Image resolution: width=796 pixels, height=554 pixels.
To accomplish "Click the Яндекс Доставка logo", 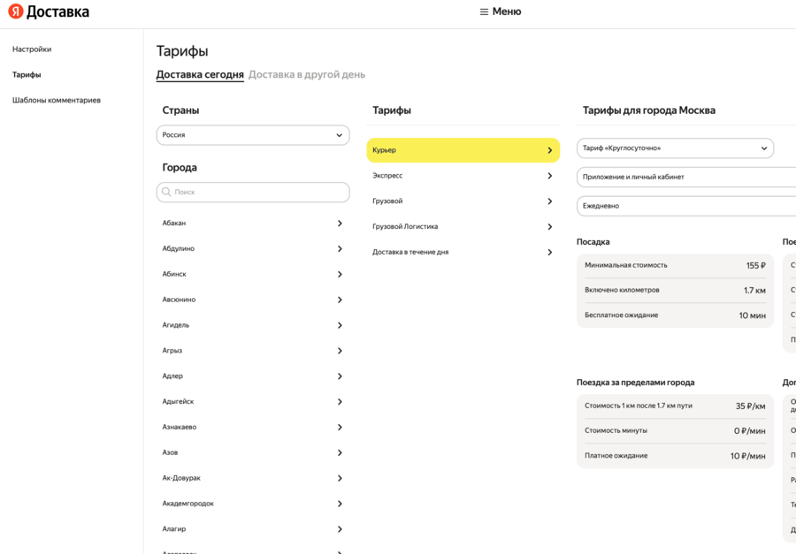I will point(49,12).
